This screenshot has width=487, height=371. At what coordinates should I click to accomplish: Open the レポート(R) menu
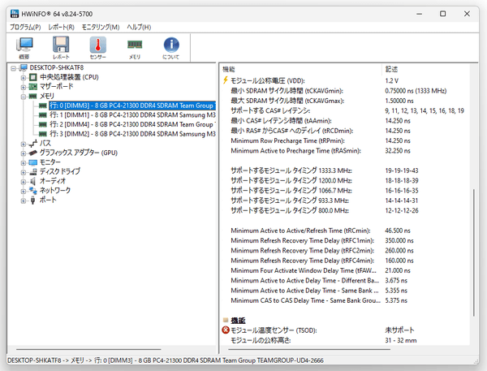pyautogui.click(x=61, y=27)
